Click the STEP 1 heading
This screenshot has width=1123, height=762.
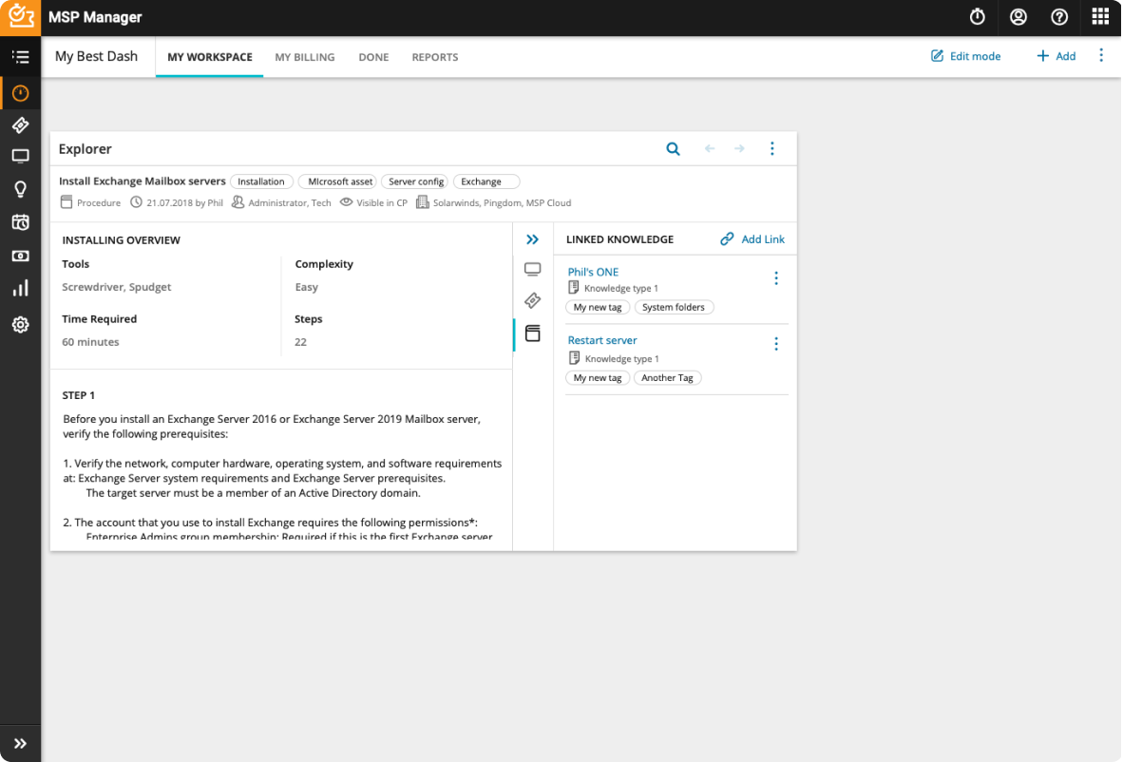[78, 395]
